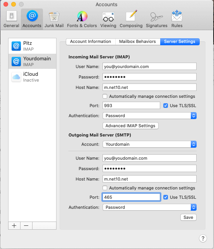This screenshot has width=214, height=249.
Task: Click the outgoing Port 465 field
Action: pyautogui.click(x=131, y=197)
